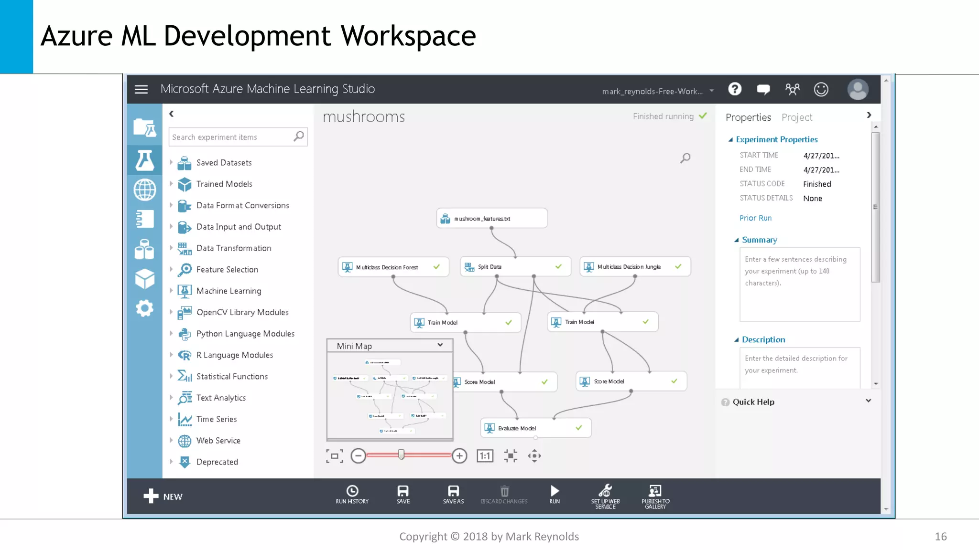Click Set Up Web Service
The height and width of the screenshot is (550, 979).
[x=605, y=497]
